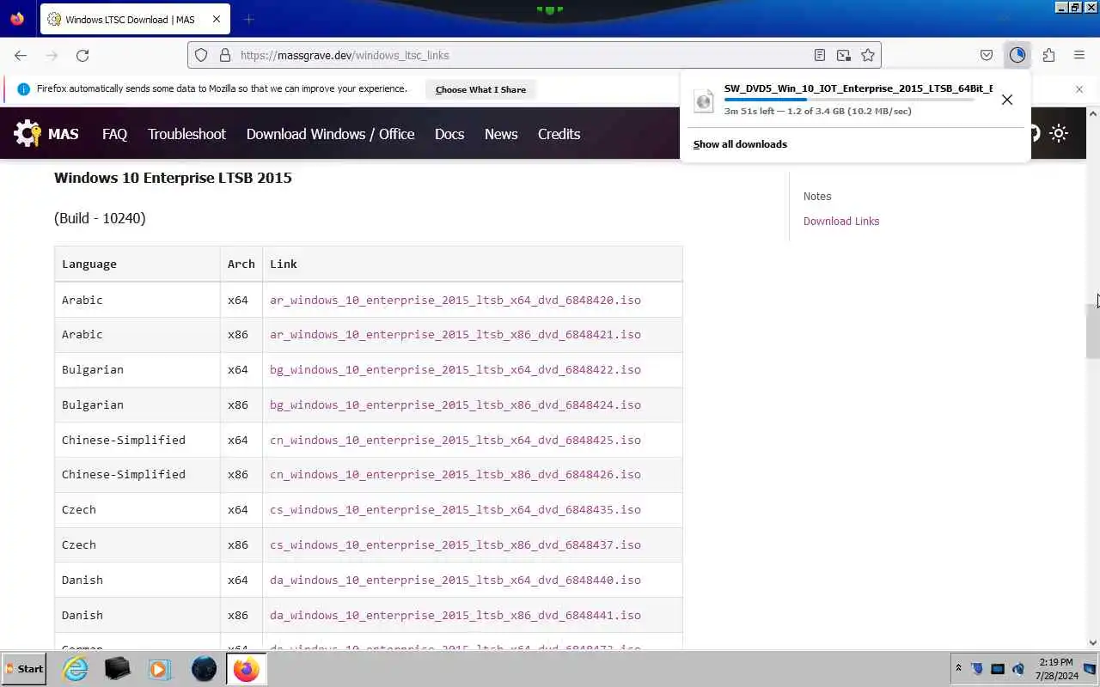1100x687 pixels.
Task: Click the ISO file icon in downloads panel
Action: click(x=704, y=100)
